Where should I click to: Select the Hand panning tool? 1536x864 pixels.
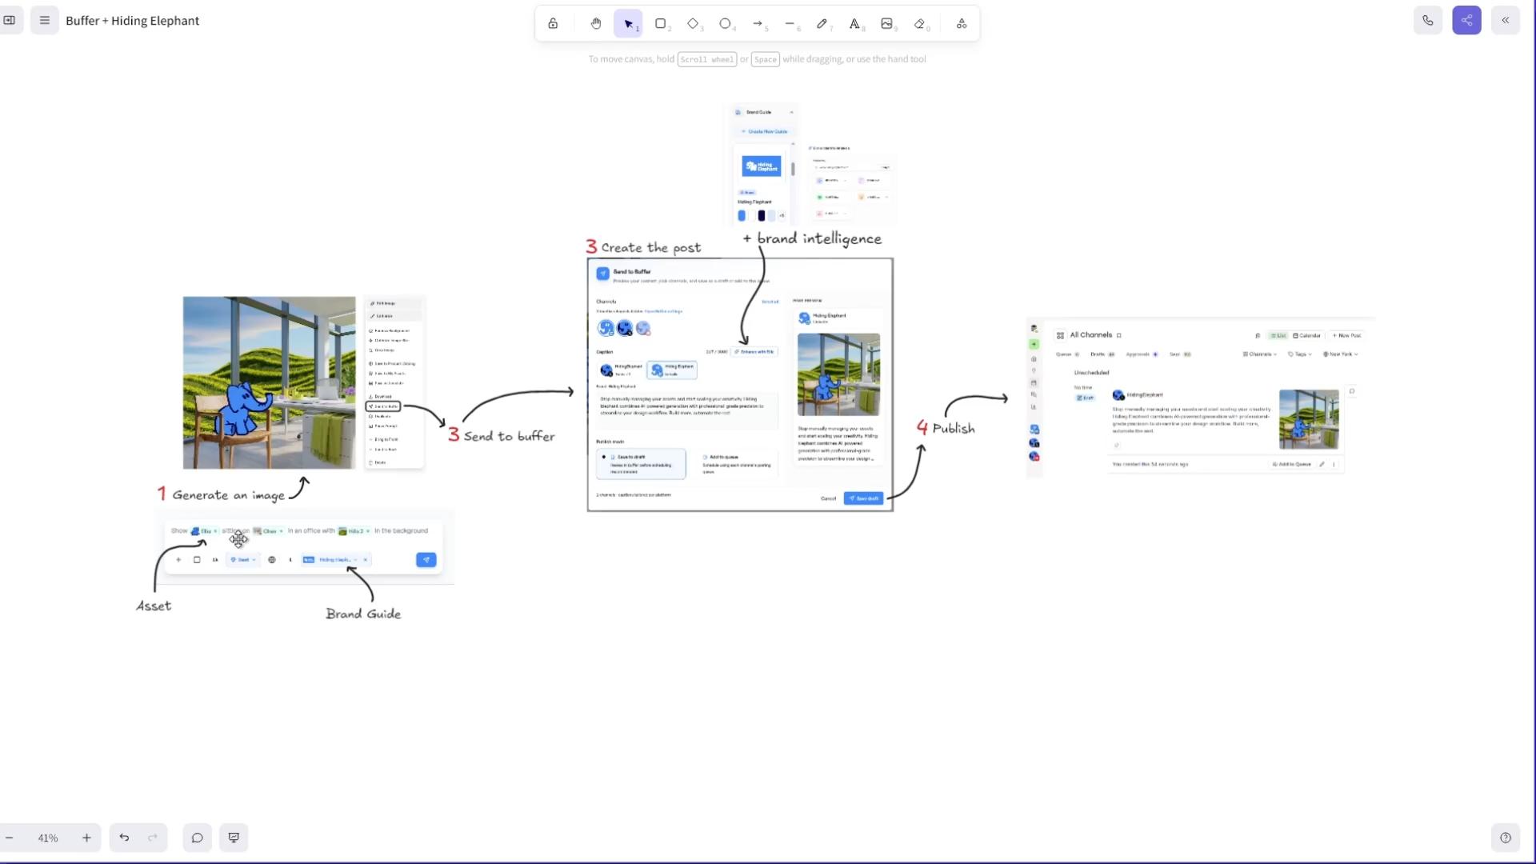(596, 24)
